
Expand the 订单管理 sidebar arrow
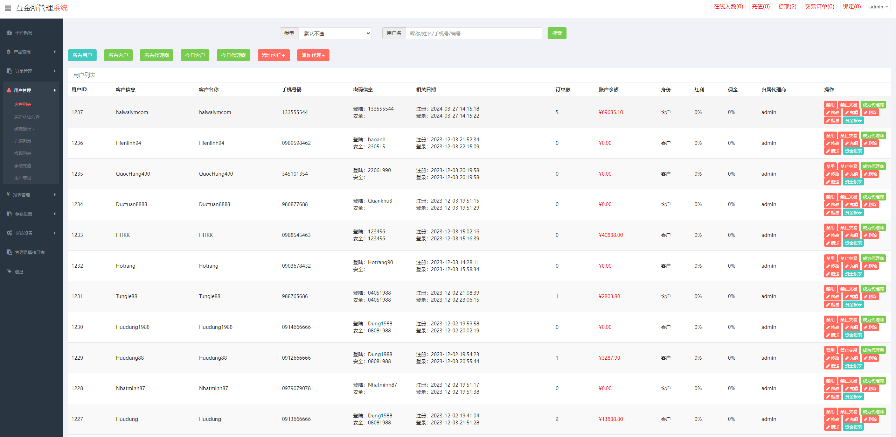[x=55, y=71]
